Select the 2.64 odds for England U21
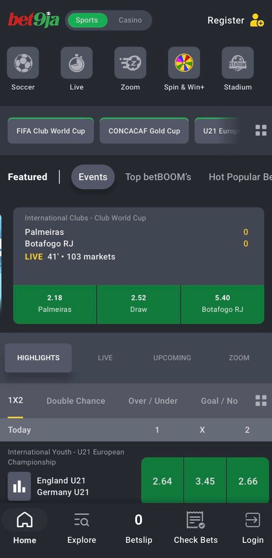The width and height of the screenshot is (272, 558). tap(162, 481)
